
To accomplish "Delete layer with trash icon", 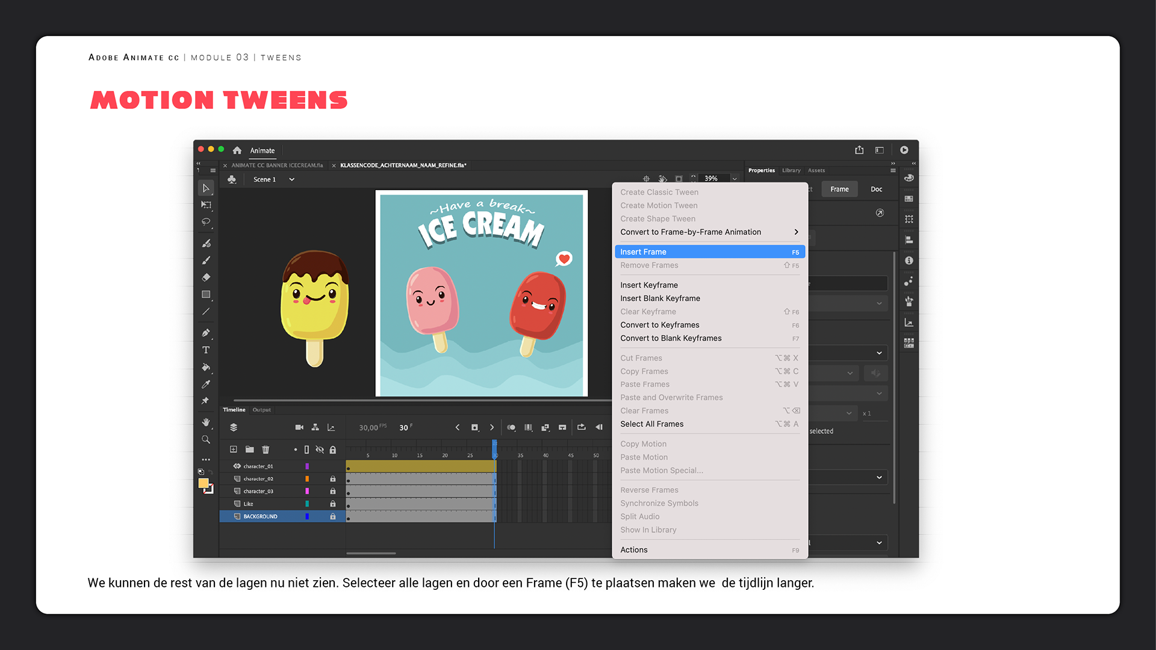I will tap(266, 450).
